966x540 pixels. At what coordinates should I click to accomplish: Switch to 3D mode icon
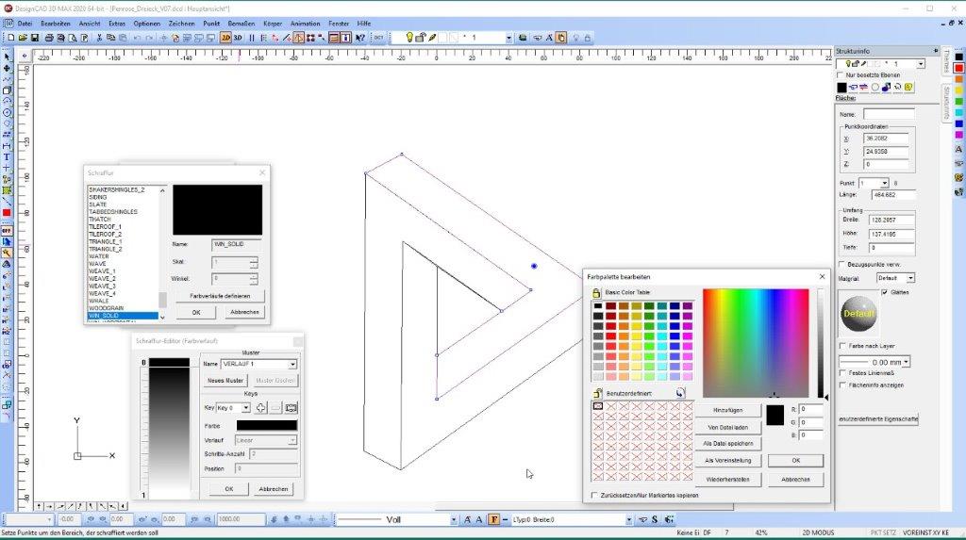238,38
